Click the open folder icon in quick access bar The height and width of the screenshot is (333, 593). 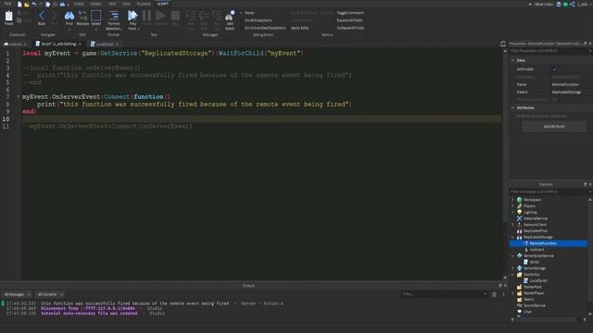pyautogui.click(x=27, y=4)
